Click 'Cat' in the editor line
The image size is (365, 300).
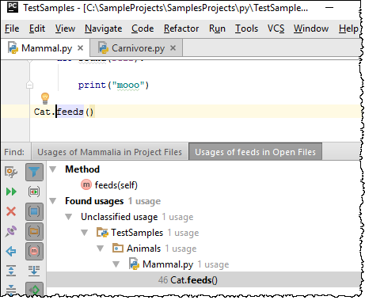42,112
